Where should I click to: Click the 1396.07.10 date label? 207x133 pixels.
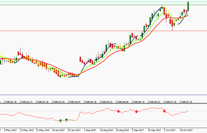171,102
